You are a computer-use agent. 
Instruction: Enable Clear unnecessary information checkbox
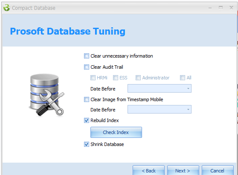(87, 56)
